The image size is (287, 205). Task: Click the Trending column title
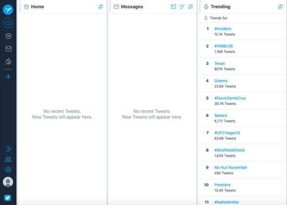[220, 7]
